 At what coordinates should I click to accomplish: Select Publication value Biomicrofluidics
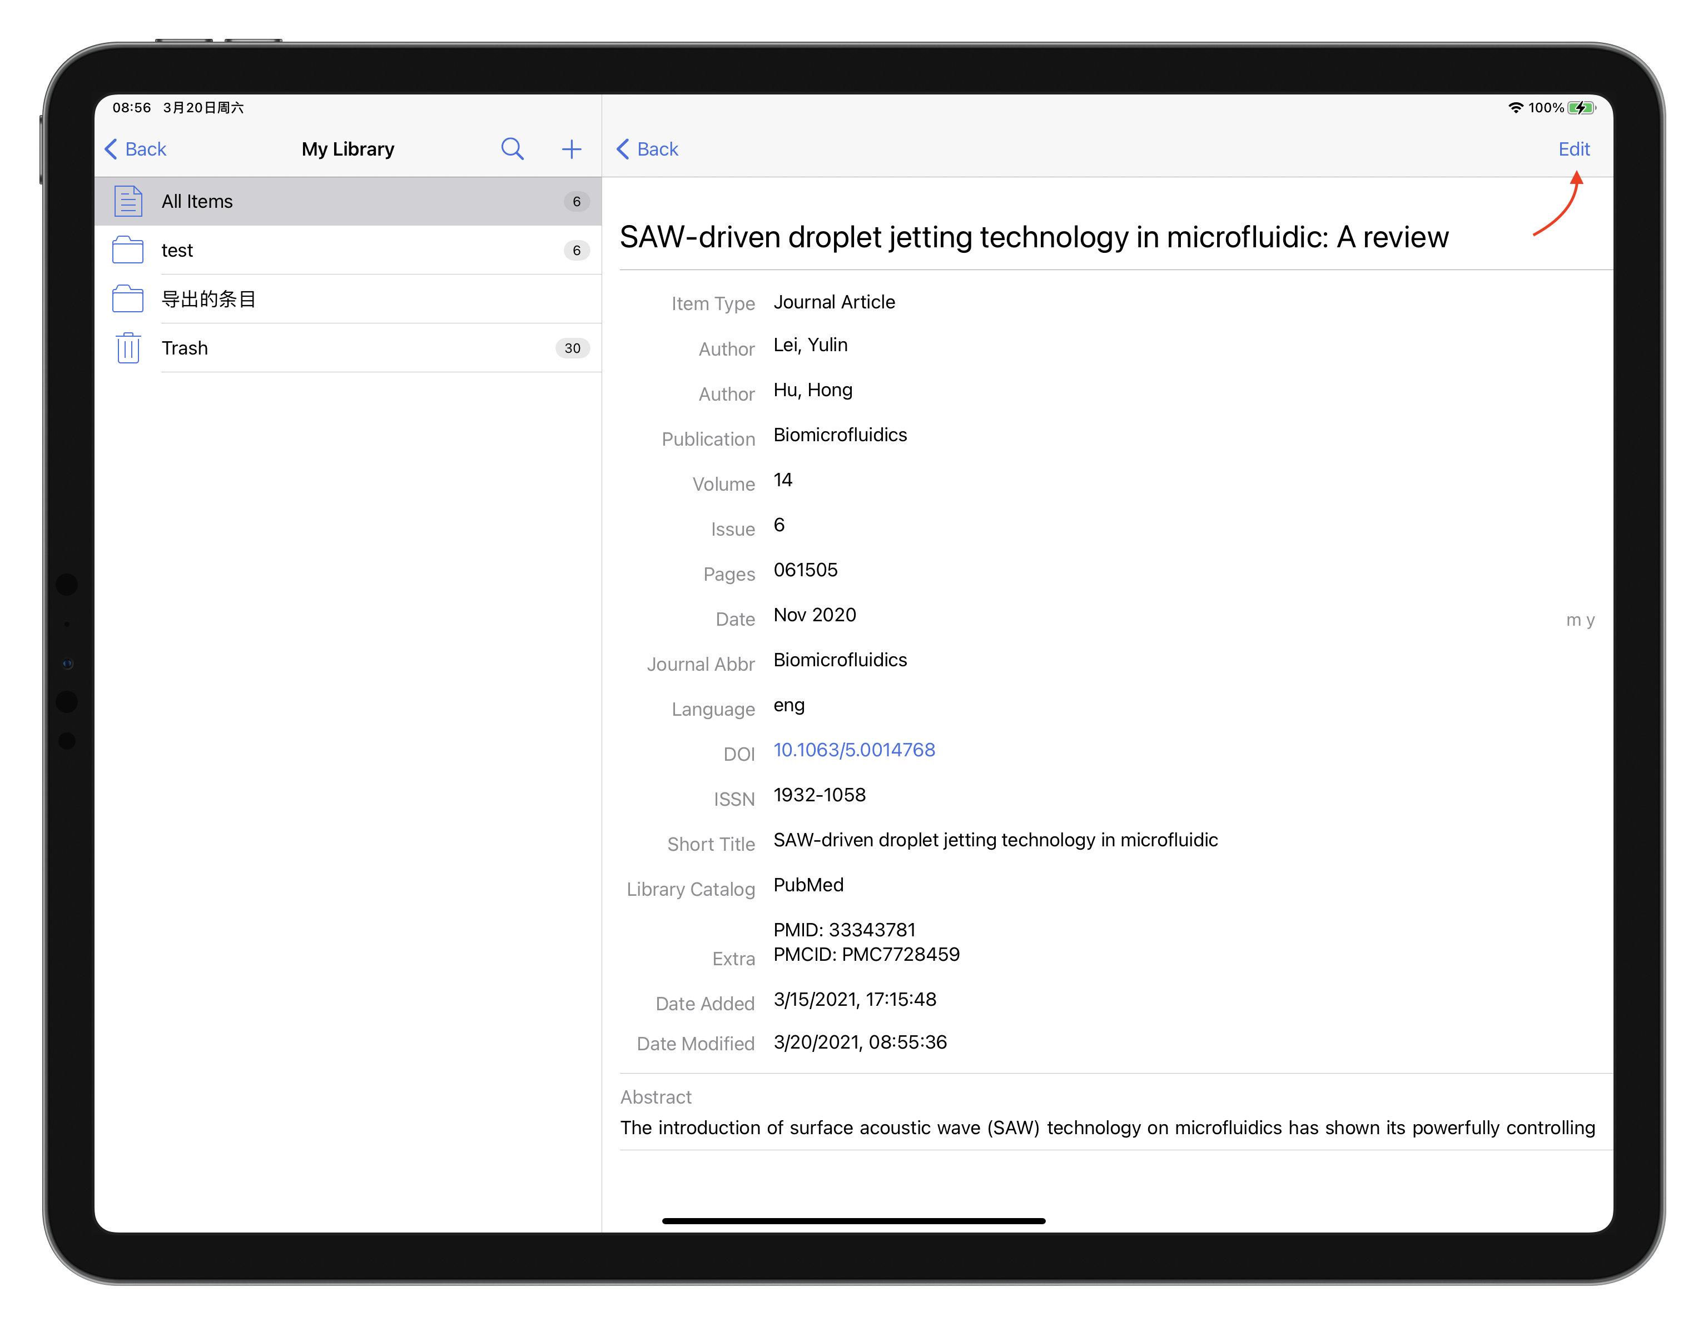840,435
